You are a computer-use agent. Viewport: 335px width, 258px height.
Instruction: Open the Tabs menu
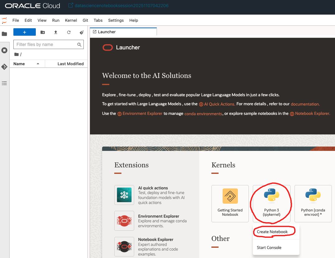(x=98, y=20)
